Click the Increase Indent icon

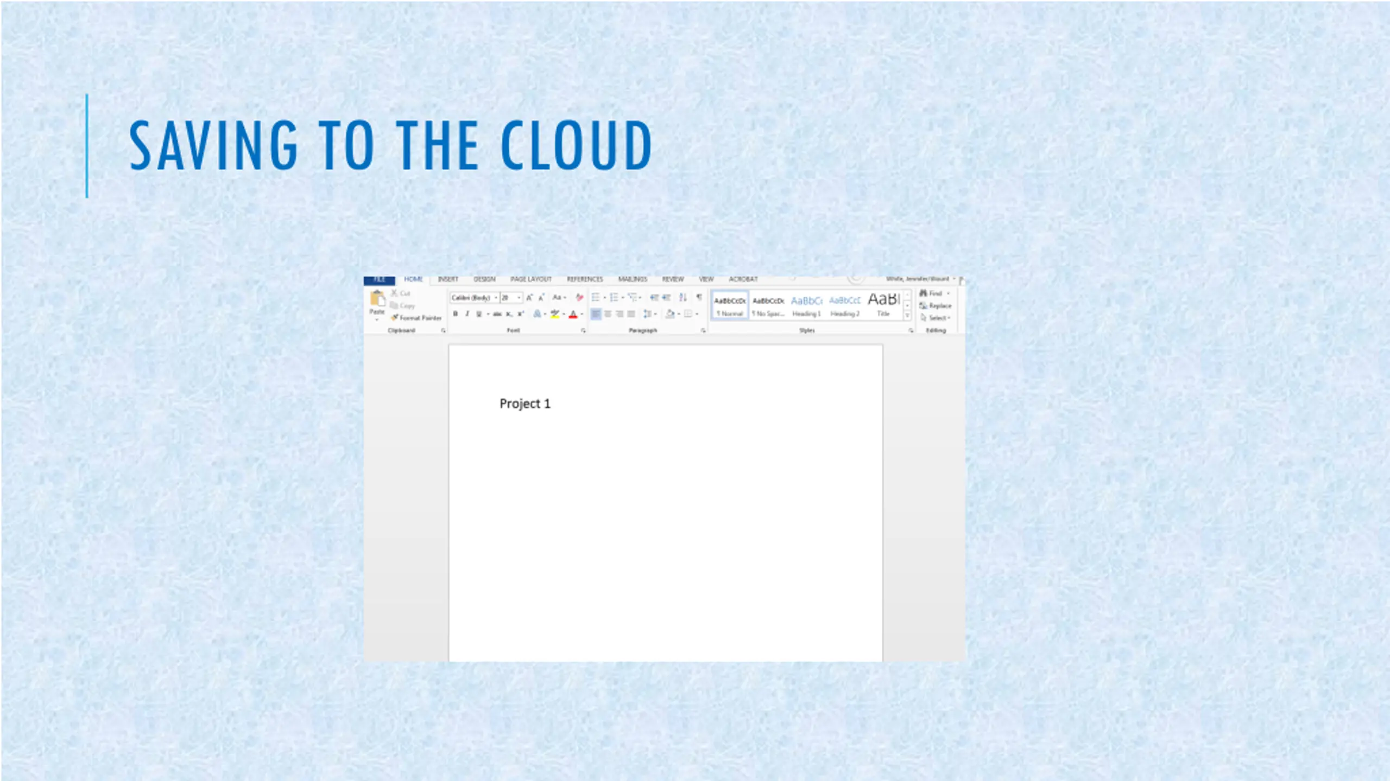[x=666, y=297]
